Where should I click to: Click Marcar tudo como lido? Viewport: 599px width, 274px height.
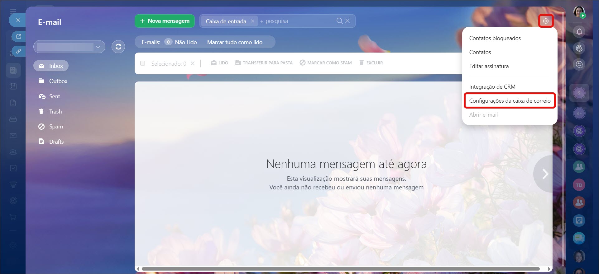tap(235, 42)
